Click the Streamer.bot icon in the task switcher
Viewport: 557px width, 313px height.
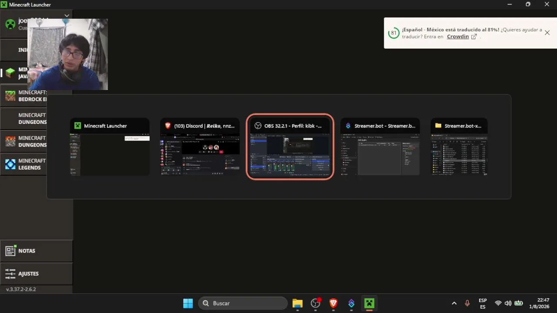[x=348, y=126]
